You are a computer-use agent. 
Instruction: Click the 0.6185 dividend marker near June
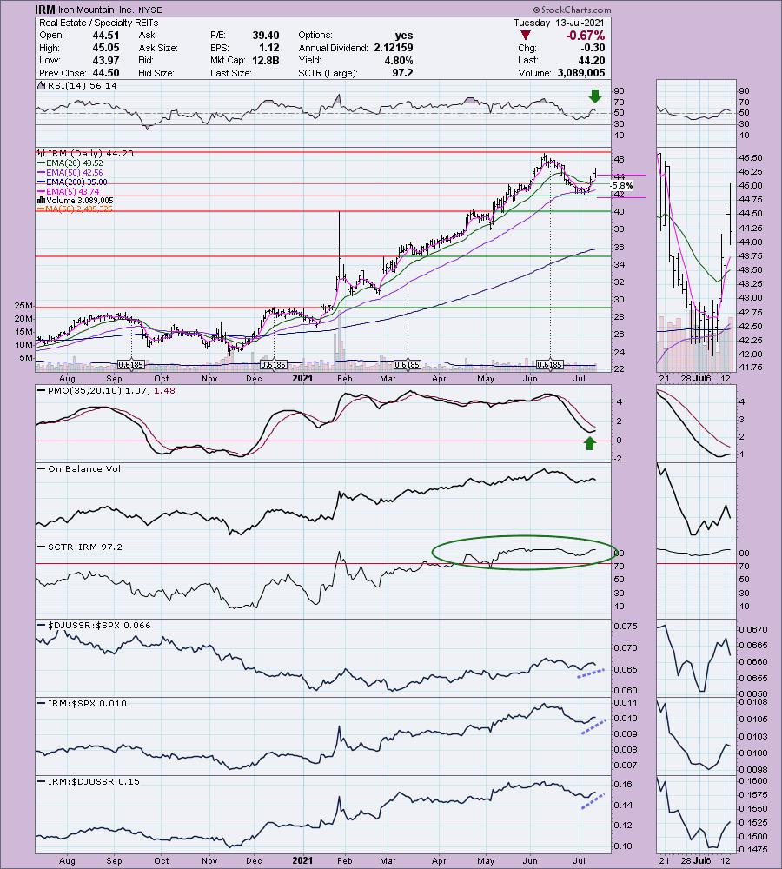(550, 365)
